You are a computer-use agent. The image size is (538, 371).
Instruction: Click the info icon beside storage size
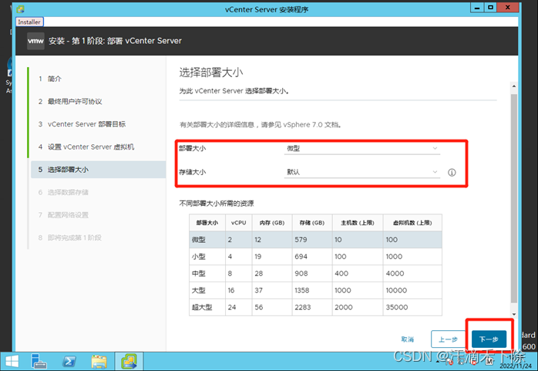[x=452, y=173]
